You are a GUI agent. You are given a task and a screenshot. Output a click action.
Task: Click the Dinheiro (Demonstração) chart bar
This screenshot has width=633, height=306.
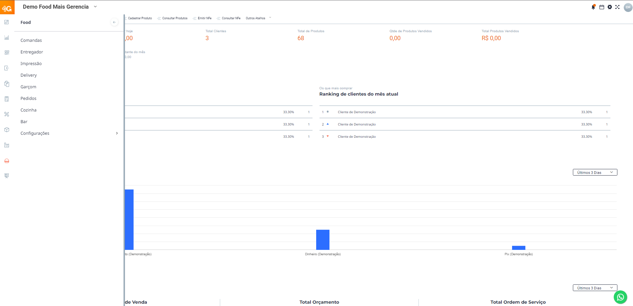pos(322,240)
